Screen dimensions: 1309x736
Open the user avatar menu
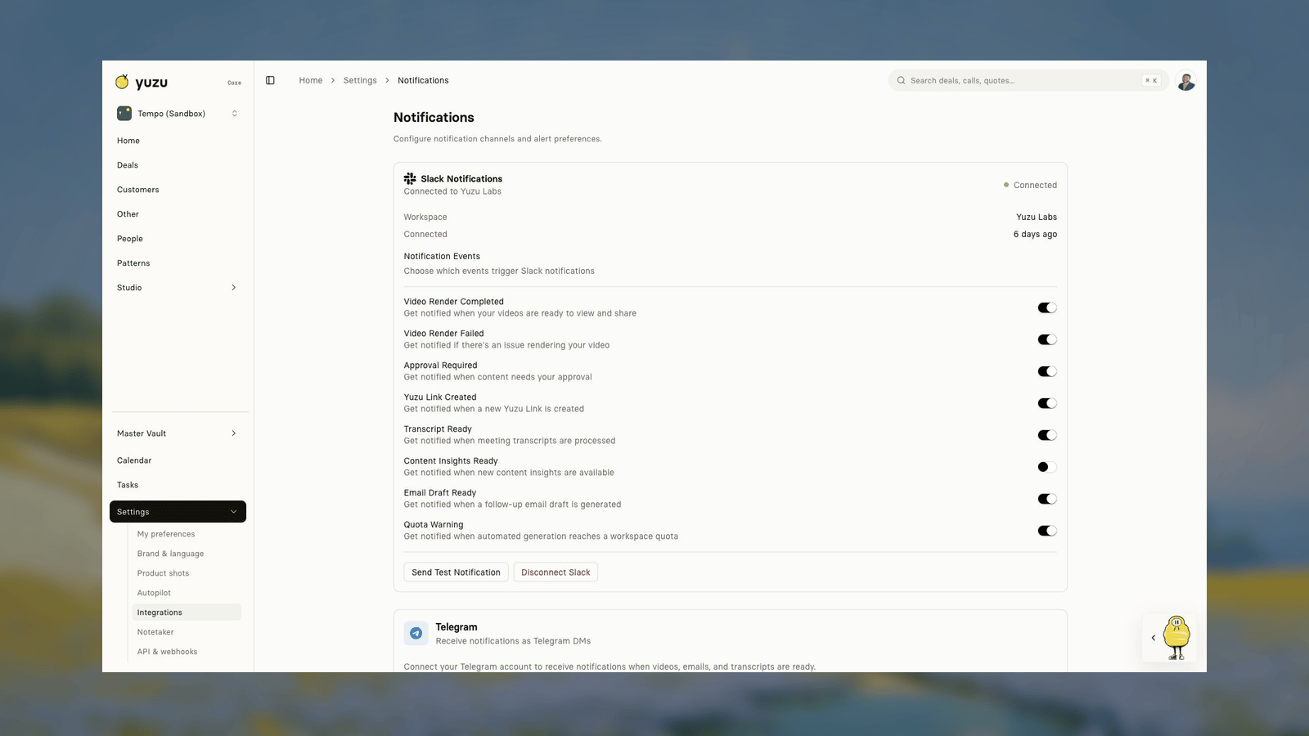tap(1185, 81)
